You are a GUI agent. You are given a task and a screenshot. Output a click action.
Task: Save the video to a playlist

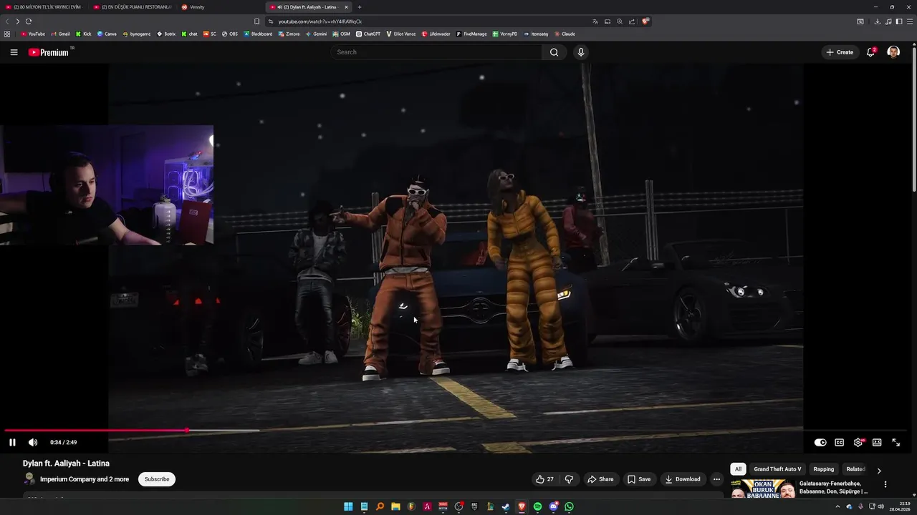point(639,479)
